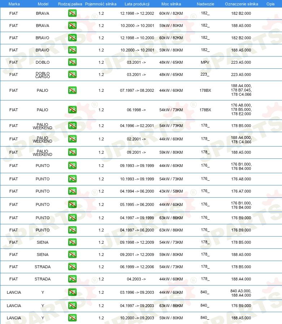The height and width of the screenshot is (324, 282).
Task: Select the '06.1998 ->' production years cell
Action: click(x=136, y=110)
